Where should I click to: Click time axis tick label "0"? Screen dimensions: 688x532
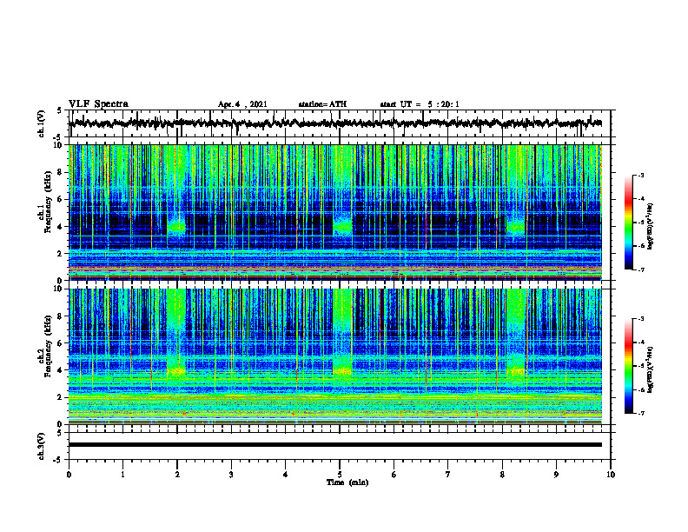pos(69,475)
